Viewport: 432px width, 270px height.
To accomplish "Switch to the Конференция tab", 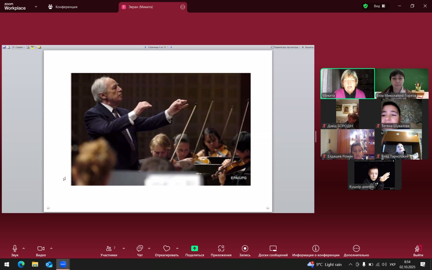I will pyautogui.click(x=63, y=7).
